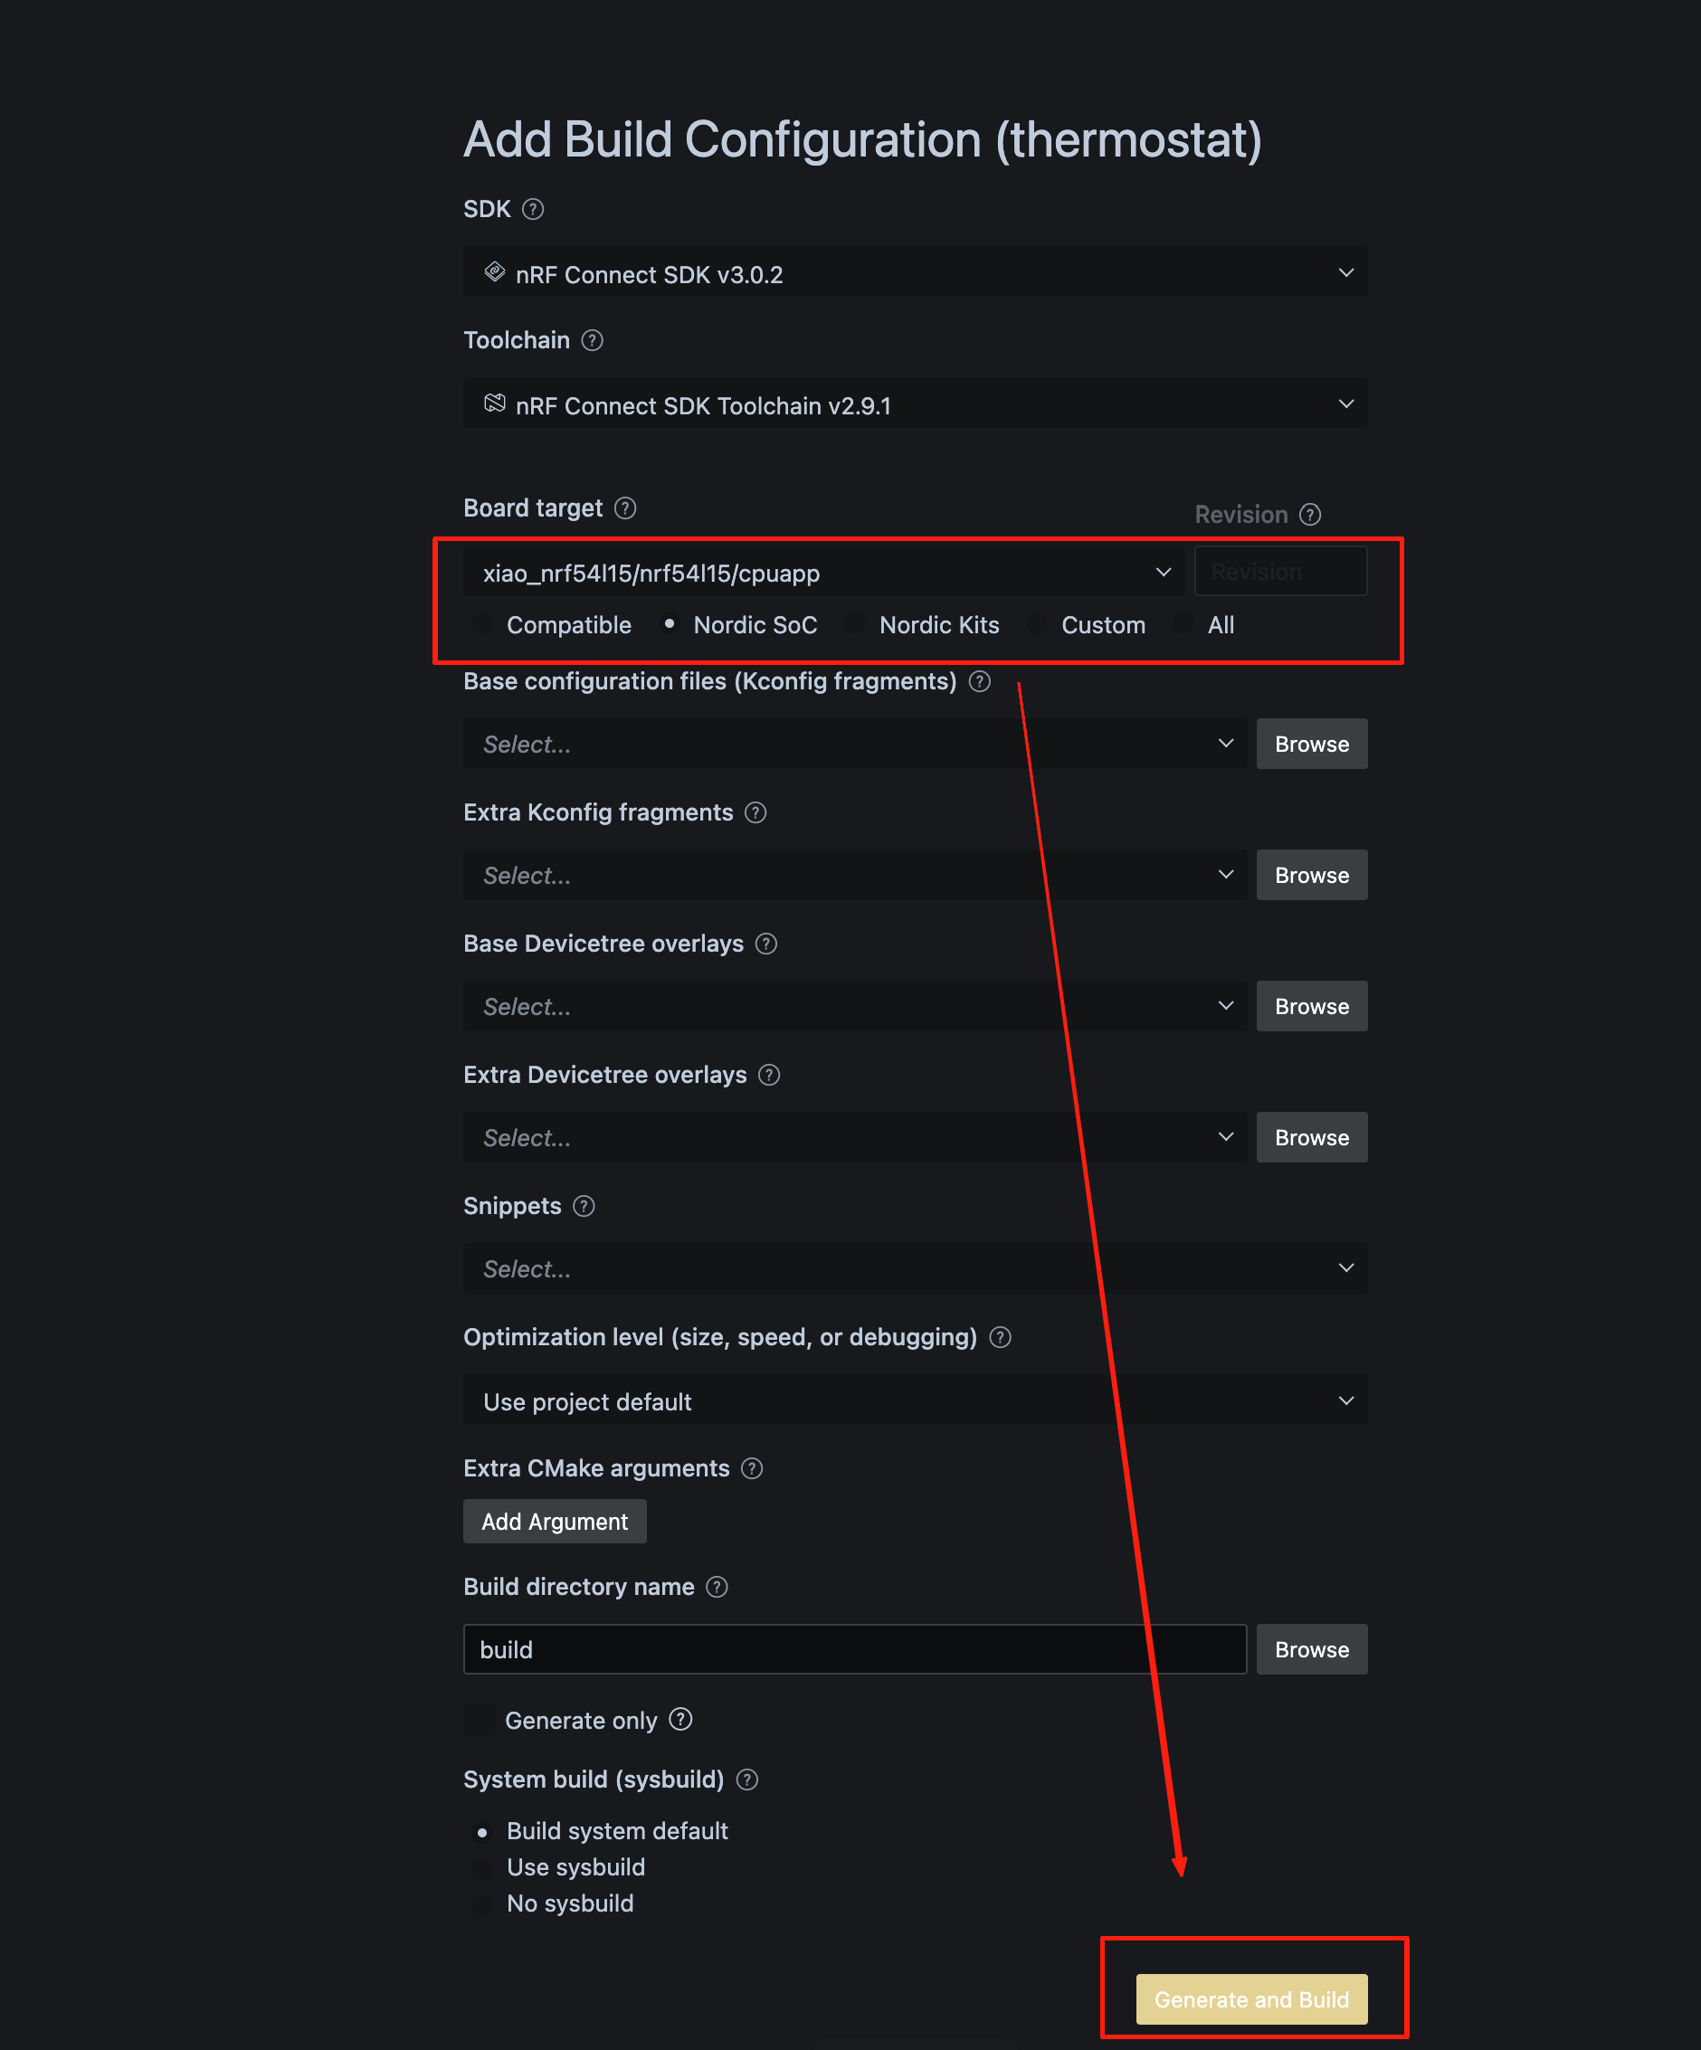Viewport: 1701px width, 2050px height.
Task: Open help for Extra CMake arguments
Action: [752, 1468]
